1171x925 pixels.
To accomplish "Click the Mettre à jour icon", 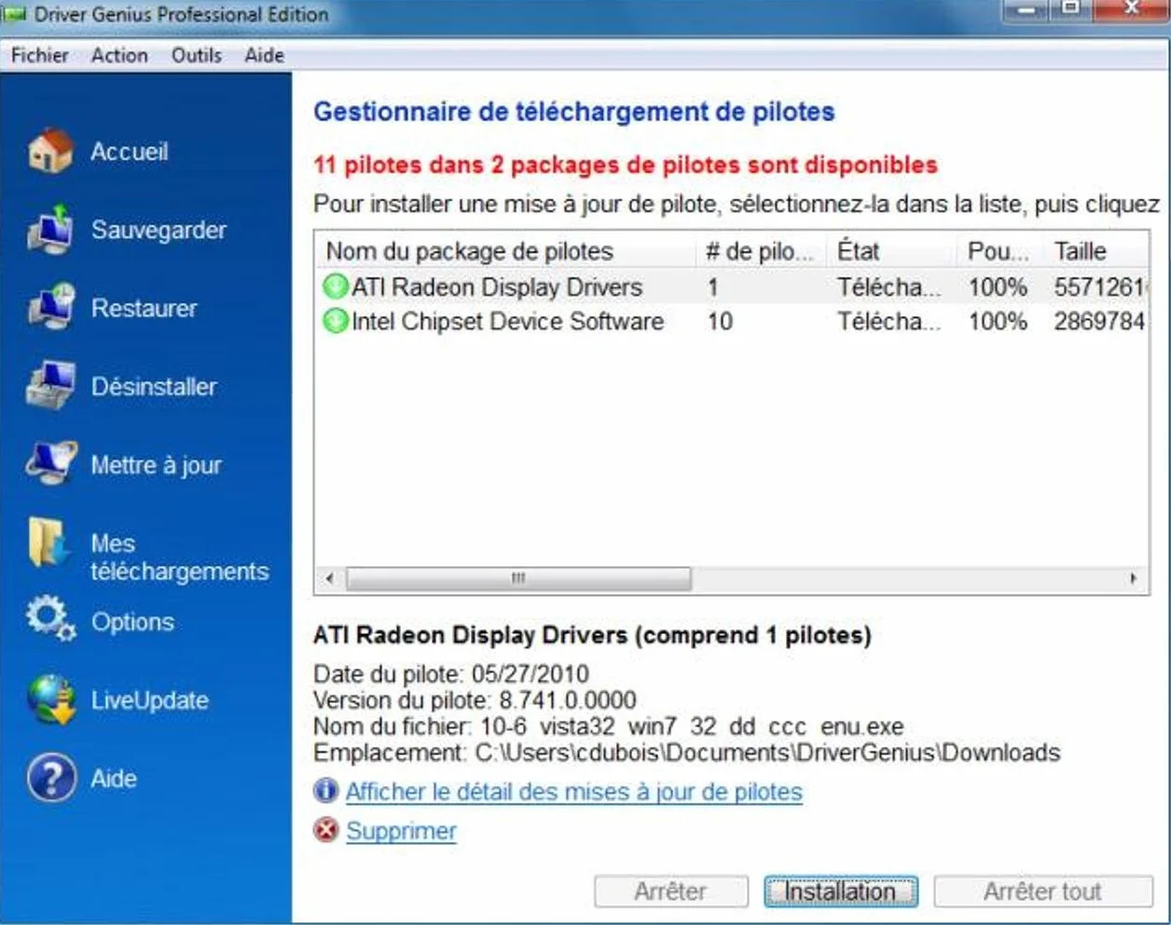I will 51,463.
